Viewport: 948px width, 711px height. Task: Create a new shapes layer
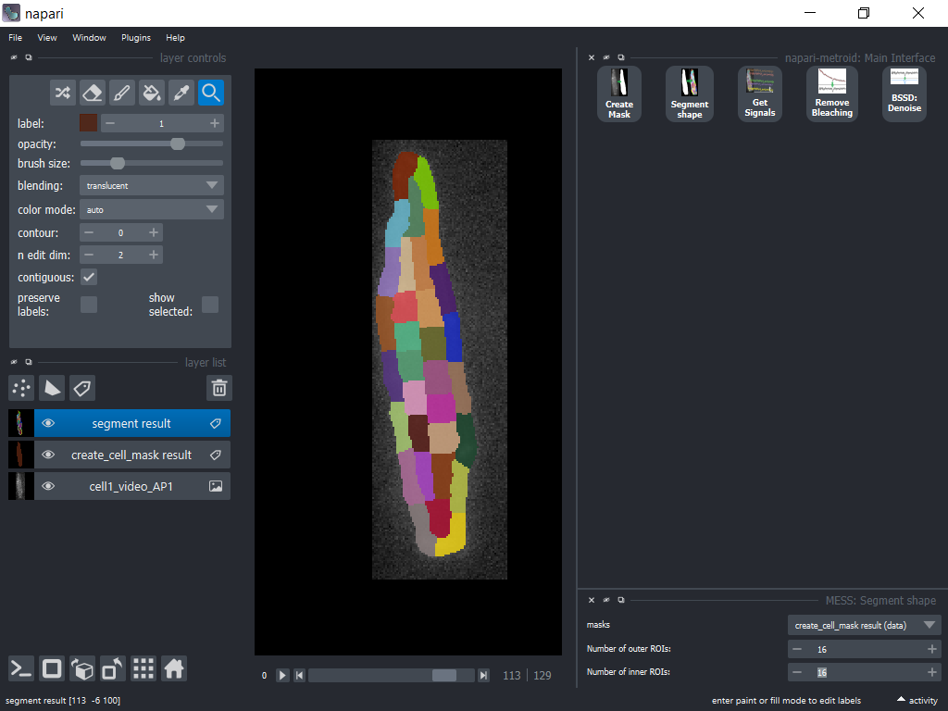[x=52, y=388]
